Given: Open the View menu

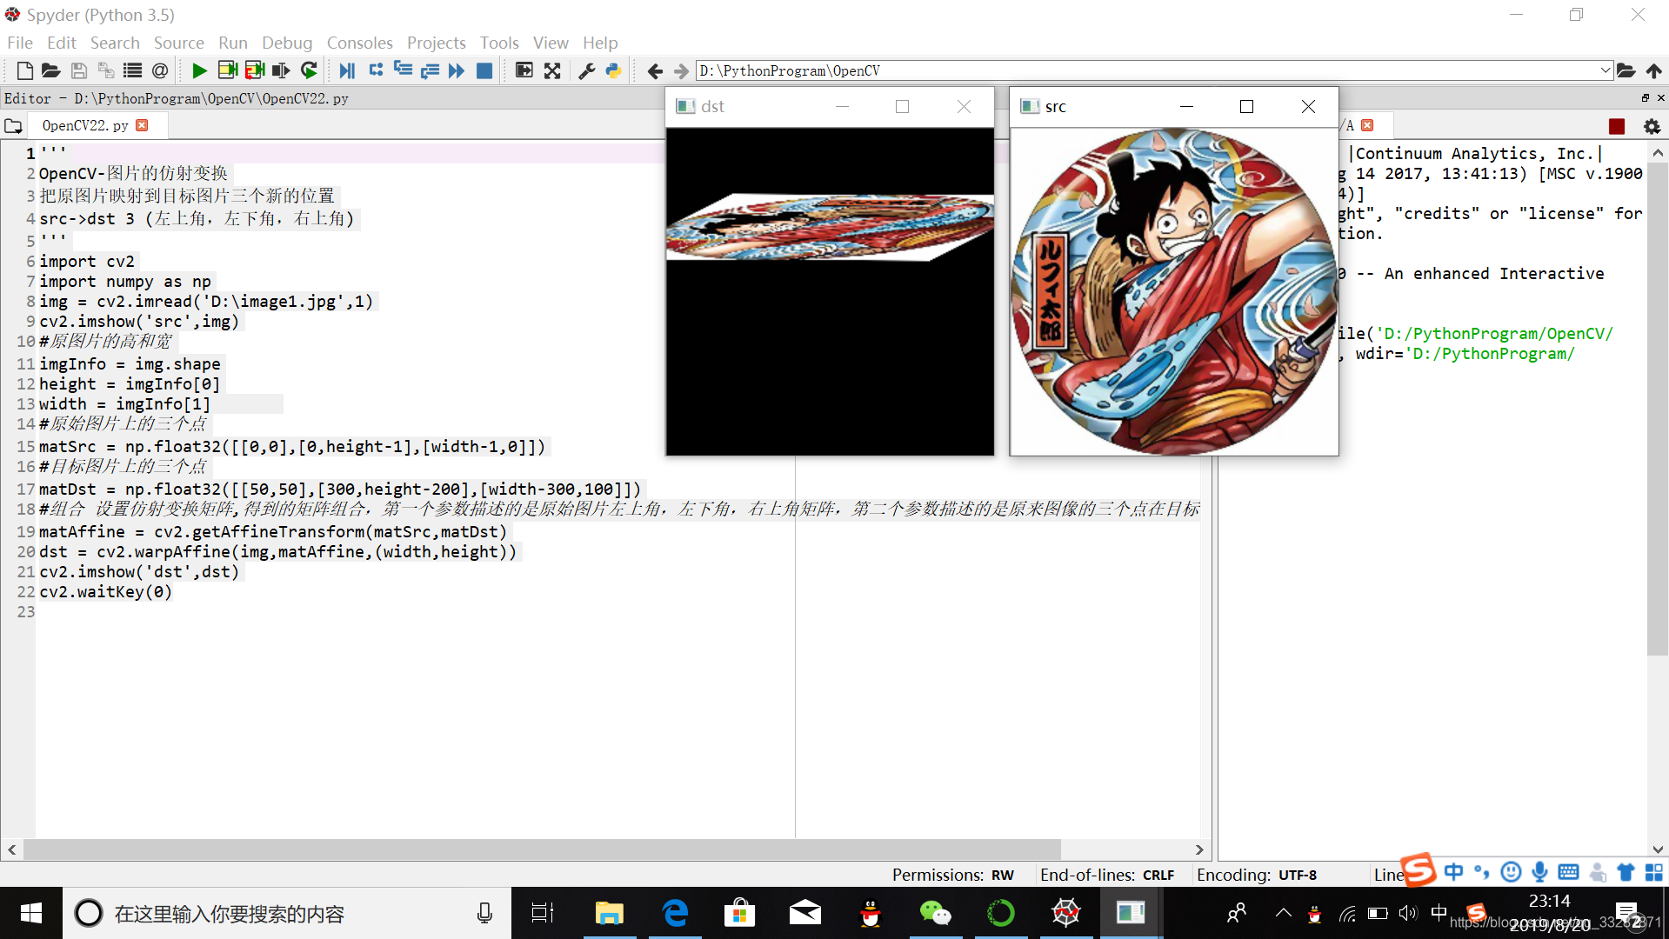Looking at the screenshot, I should 551,43.
